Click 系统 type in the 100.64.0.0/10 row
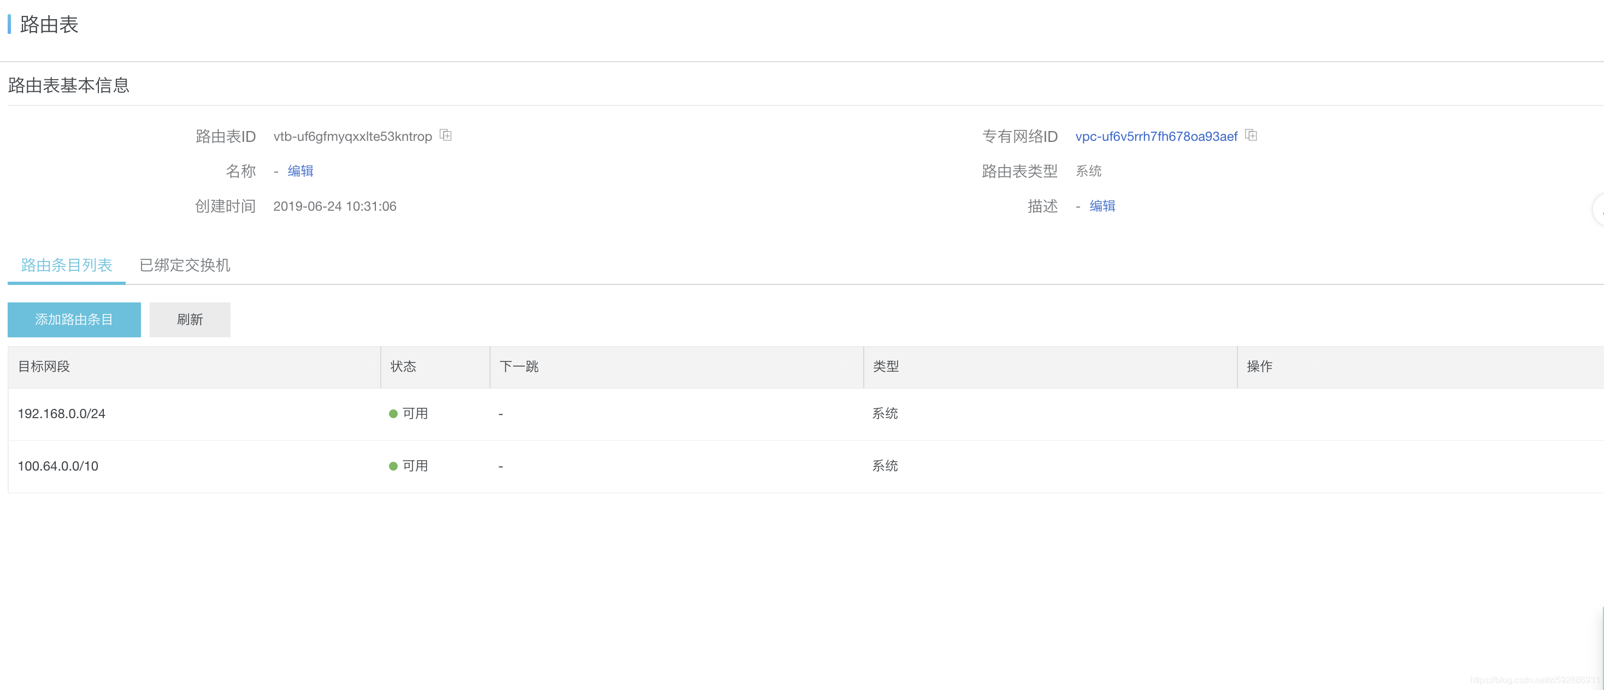 coord(885,466)
